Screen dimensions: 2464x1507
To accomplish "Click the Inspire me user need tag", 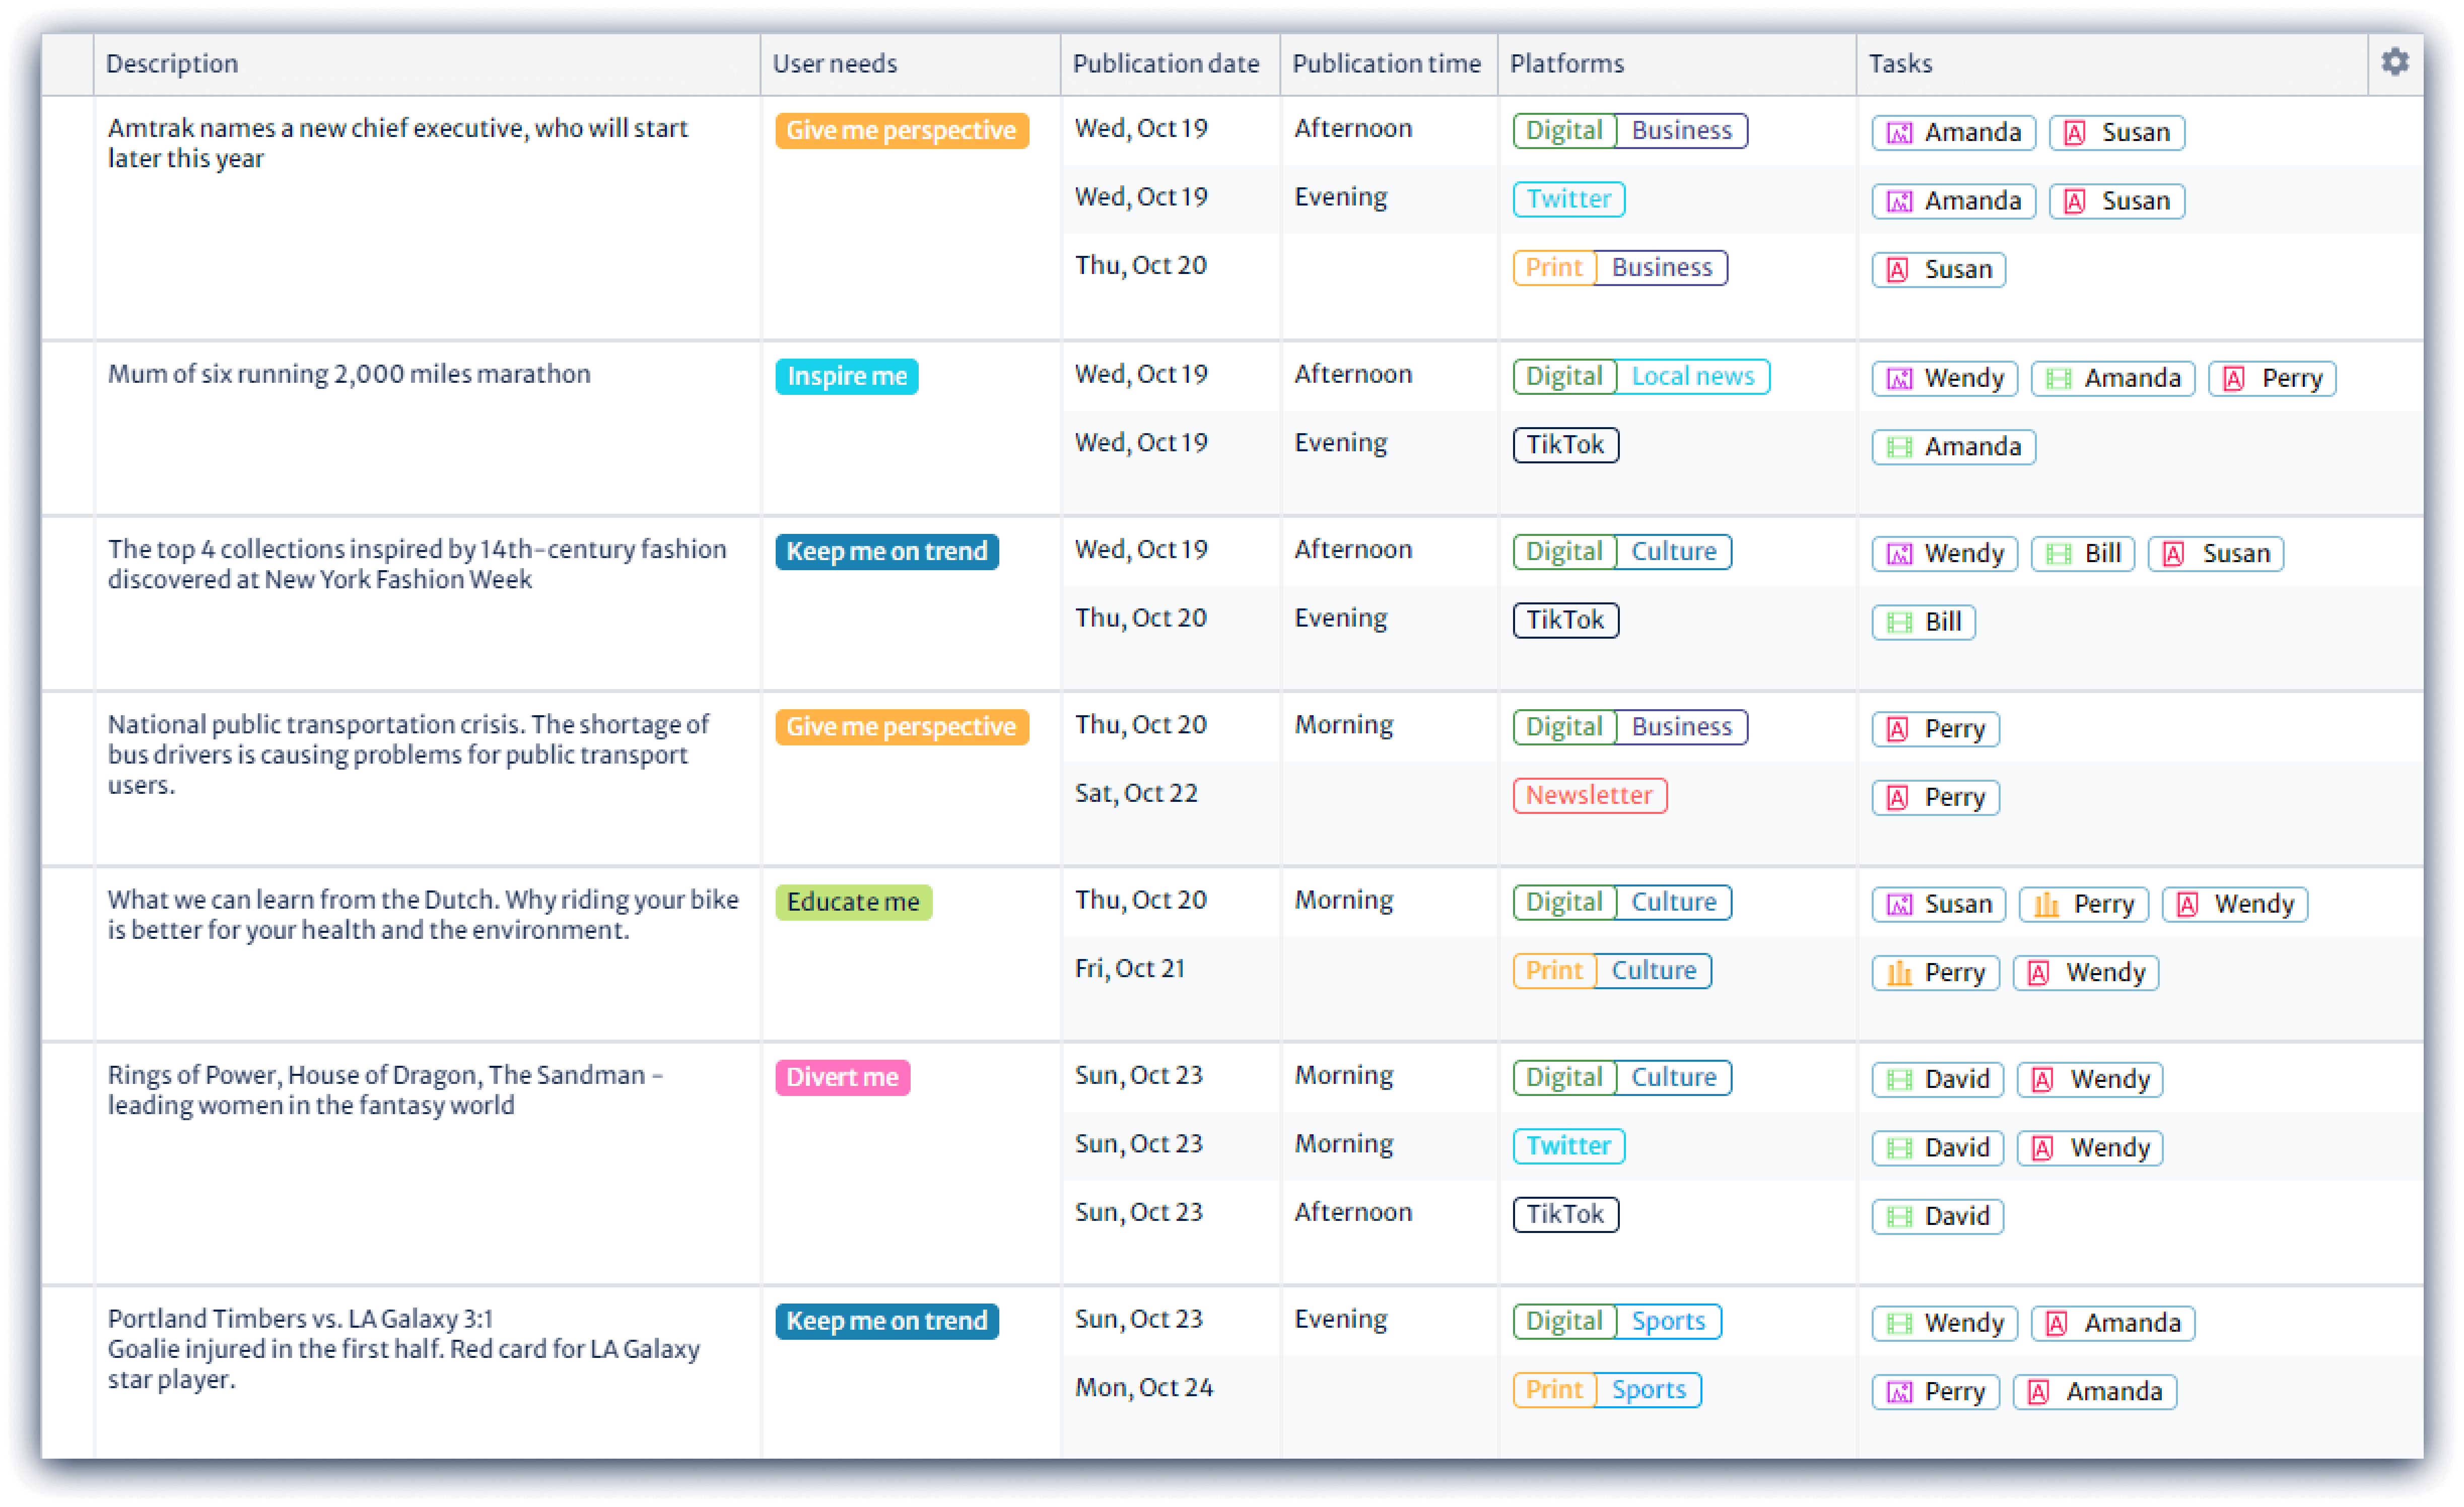I will (x=846, y=376).
